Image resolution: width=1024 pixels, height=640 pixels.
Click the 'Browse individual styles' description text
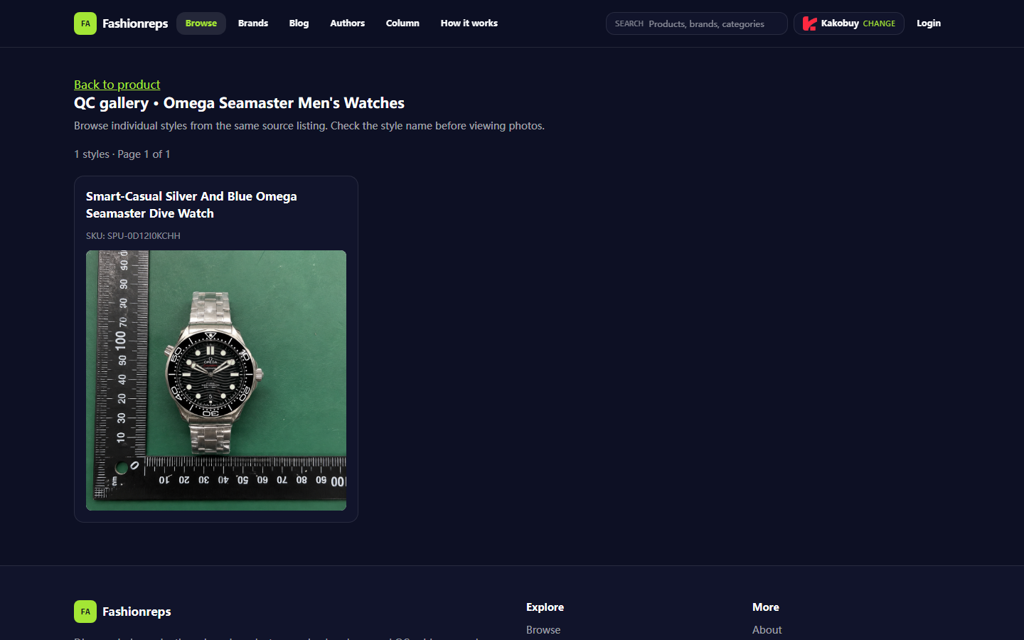tap(309, 126)
